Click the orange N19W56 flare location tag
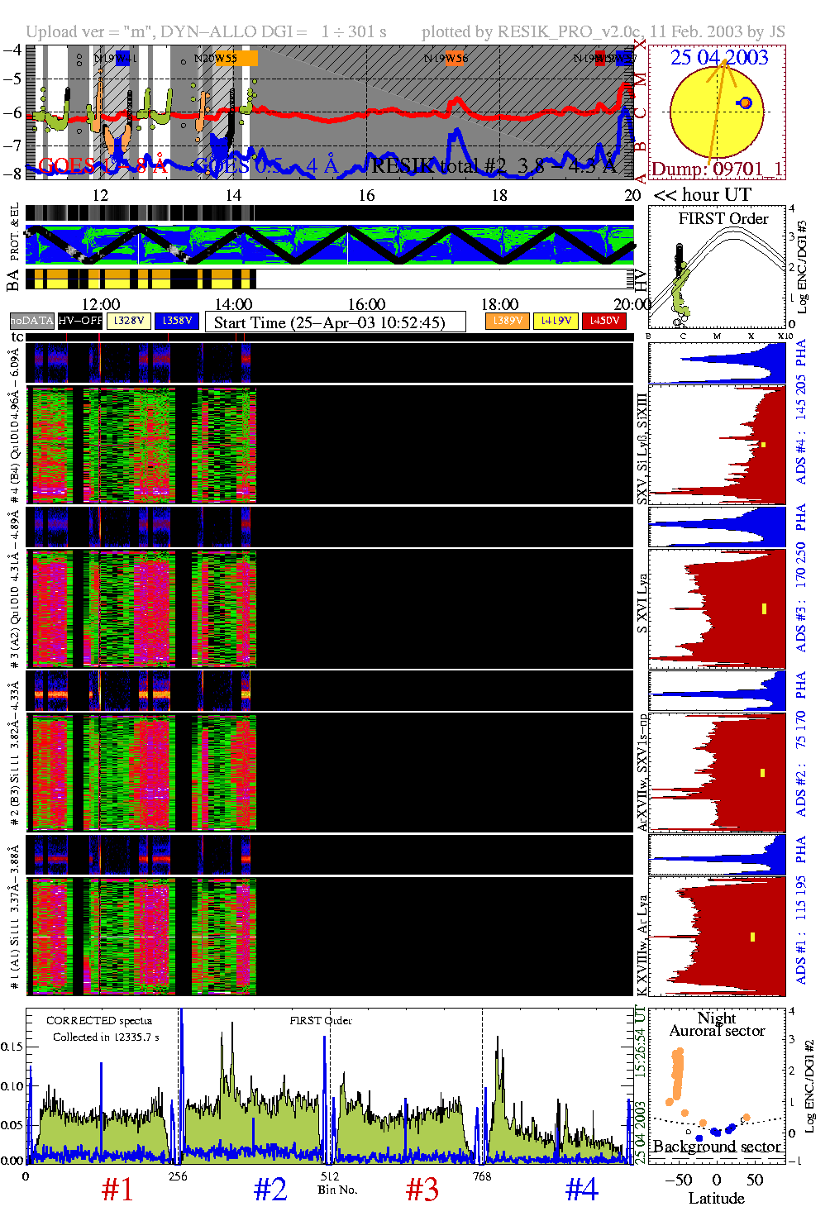This screenshot has width=830, height=1221. pos(456,59)
